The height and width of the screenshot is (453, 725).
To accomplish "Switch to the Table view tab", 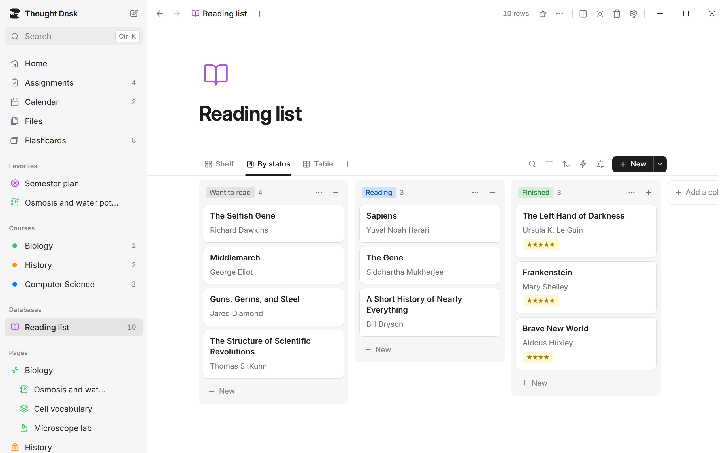I will tap(318, 164).
